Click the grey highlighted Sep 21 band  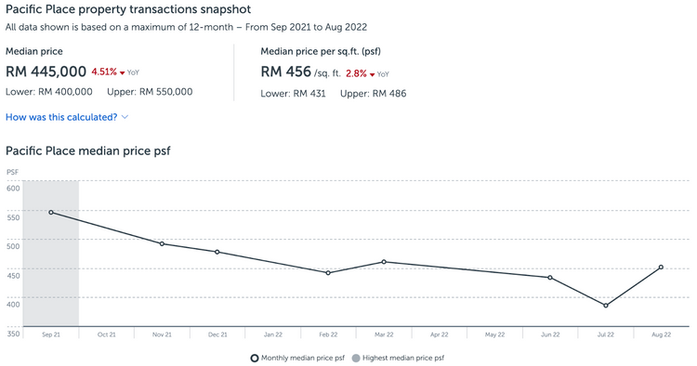pos(51,254)
